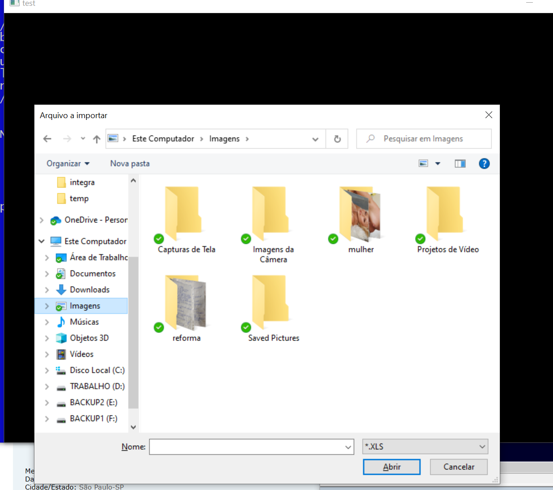Open Disco Local (C:) drive
This screenshot has width=553, height=490.
pos(90,370)
